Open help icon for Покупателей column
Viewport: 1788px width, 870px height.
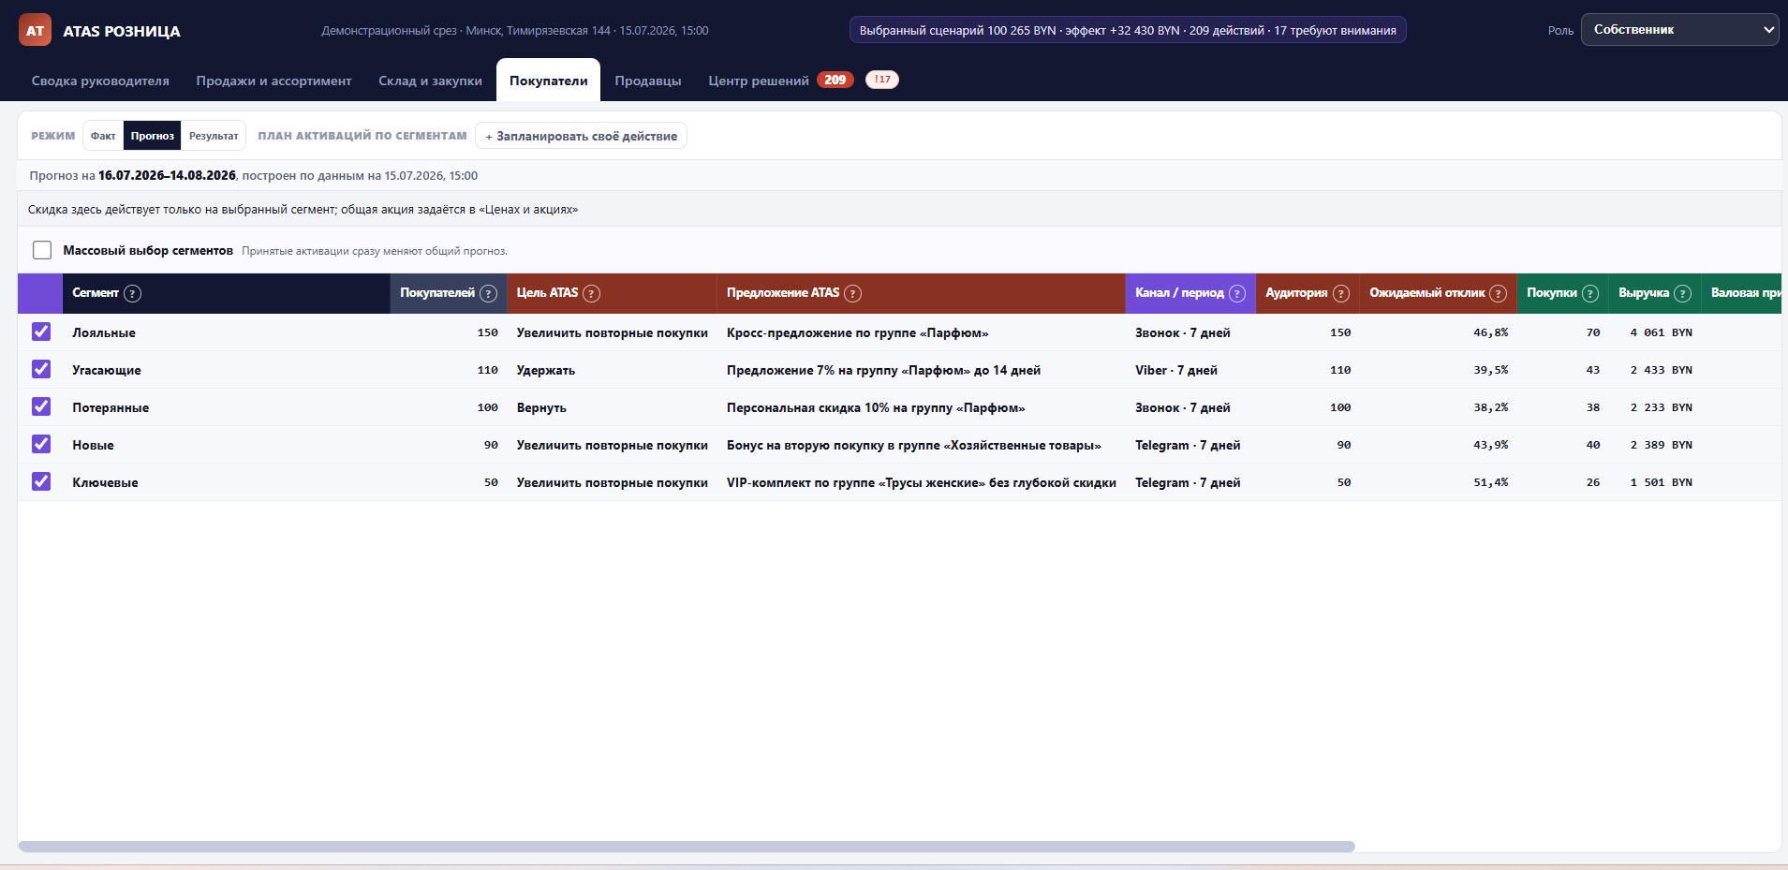click(488, 293)
